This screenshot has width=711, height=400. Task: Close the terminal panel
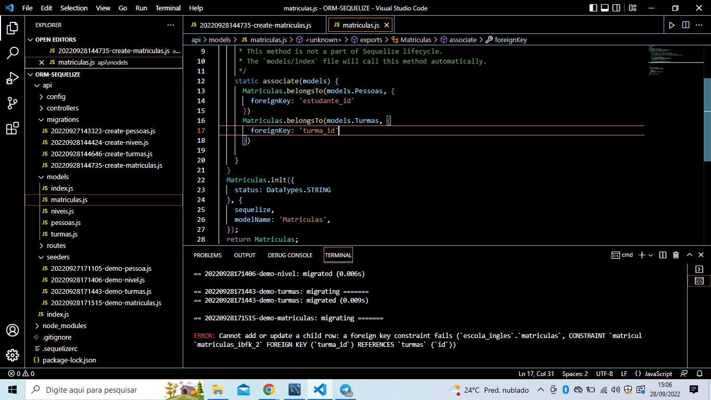click(702, 255)
